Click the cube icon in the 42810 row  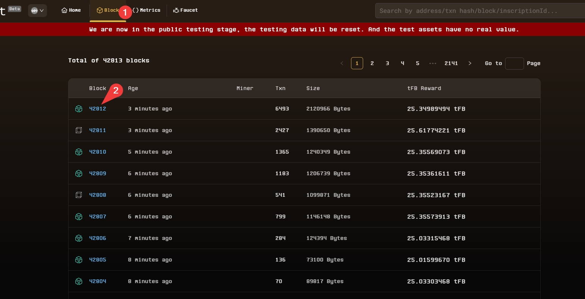pyautogui.click(x=79, y=152)
